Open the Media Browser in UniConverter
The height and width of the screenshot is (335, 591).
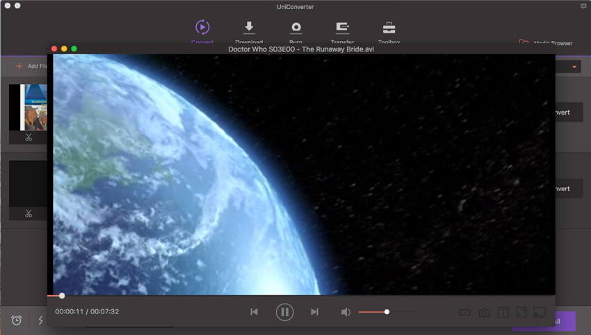coord(546,43)
